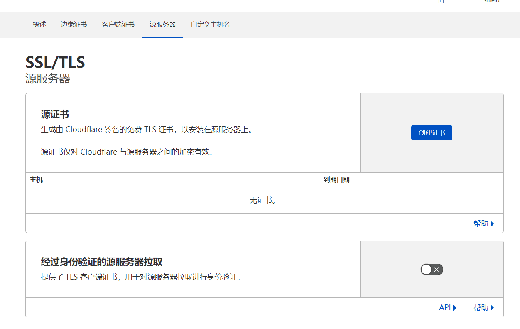Enable the authenticated origin pulls toggle
The height and width of the screenshot is (329, 520).
tap(432, 270)
